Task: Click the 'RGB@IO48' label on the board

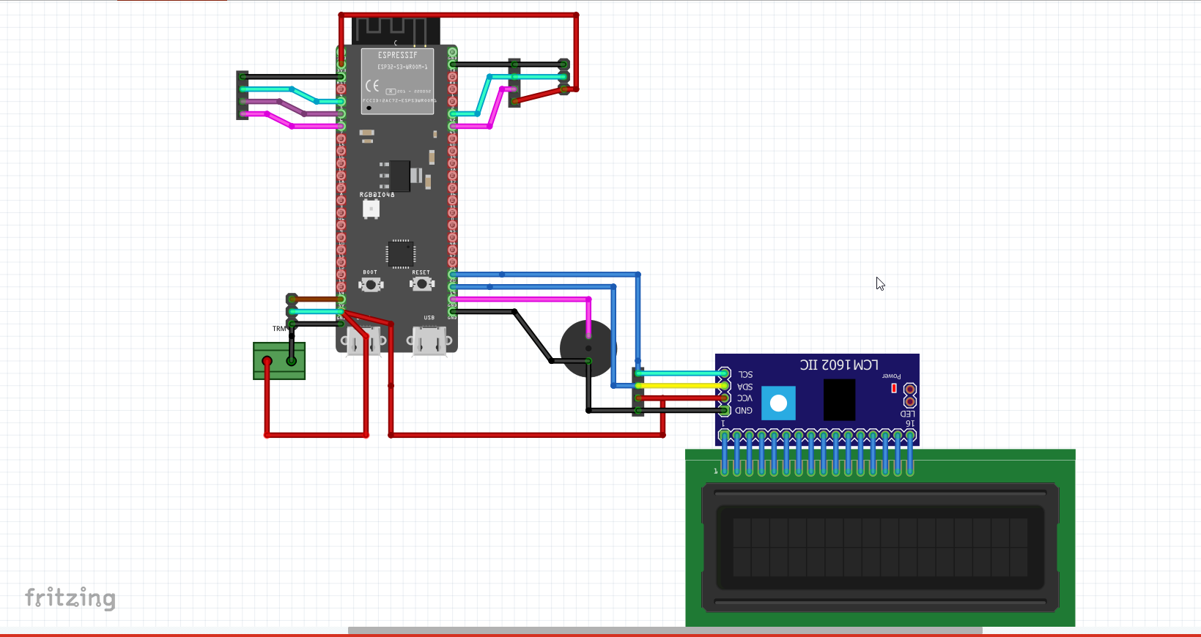Action: coord(377,195)
